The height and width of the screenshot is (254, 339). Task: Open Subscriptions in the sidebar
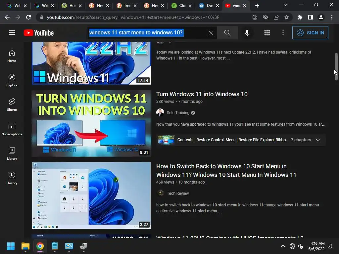(x=12, y=129)
